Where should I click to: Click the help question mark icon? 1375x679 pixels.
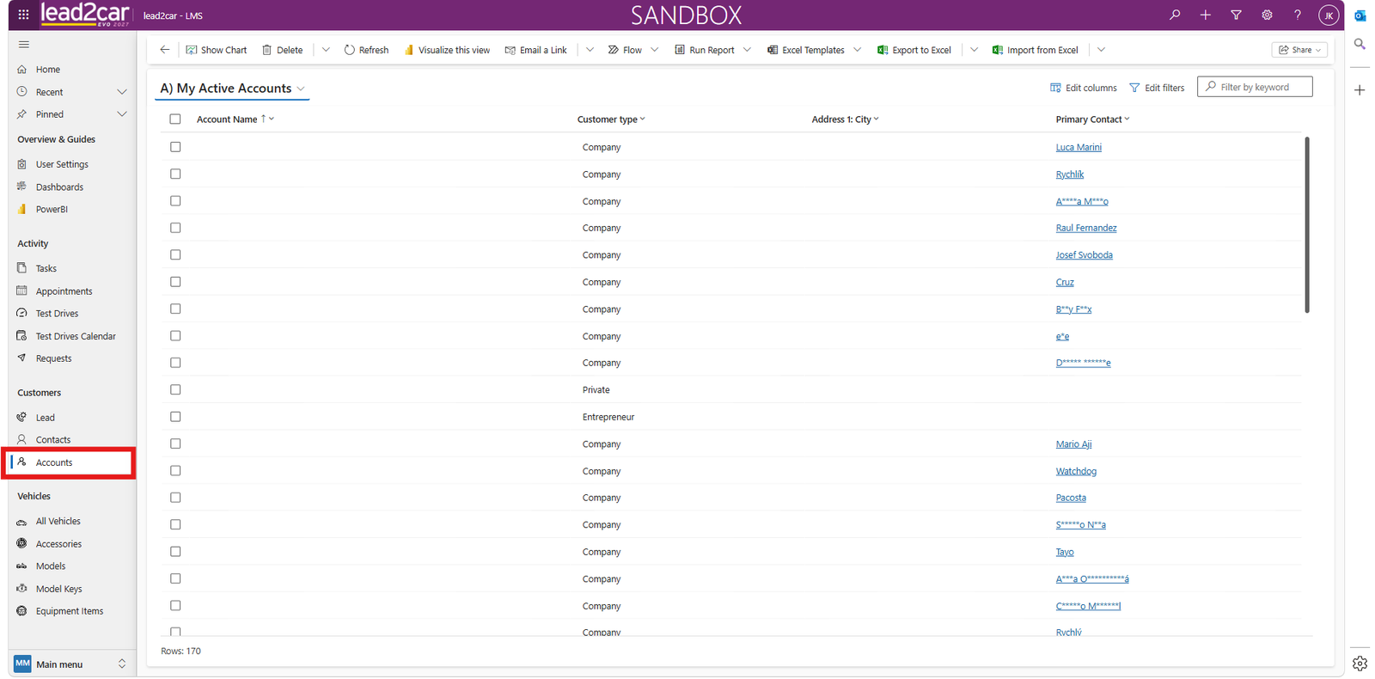pyautogui.click(x=1298, y=15)
